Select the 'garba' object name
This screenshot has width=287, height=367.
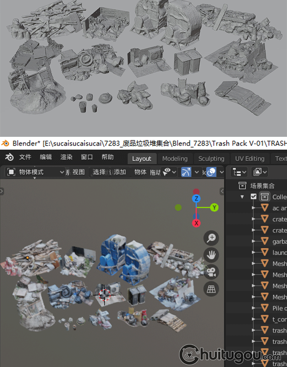280,242
